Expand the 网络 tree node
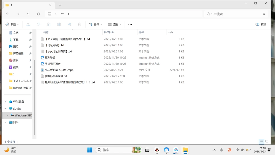The width and height of the screenshot is (275, 155). 5,122
